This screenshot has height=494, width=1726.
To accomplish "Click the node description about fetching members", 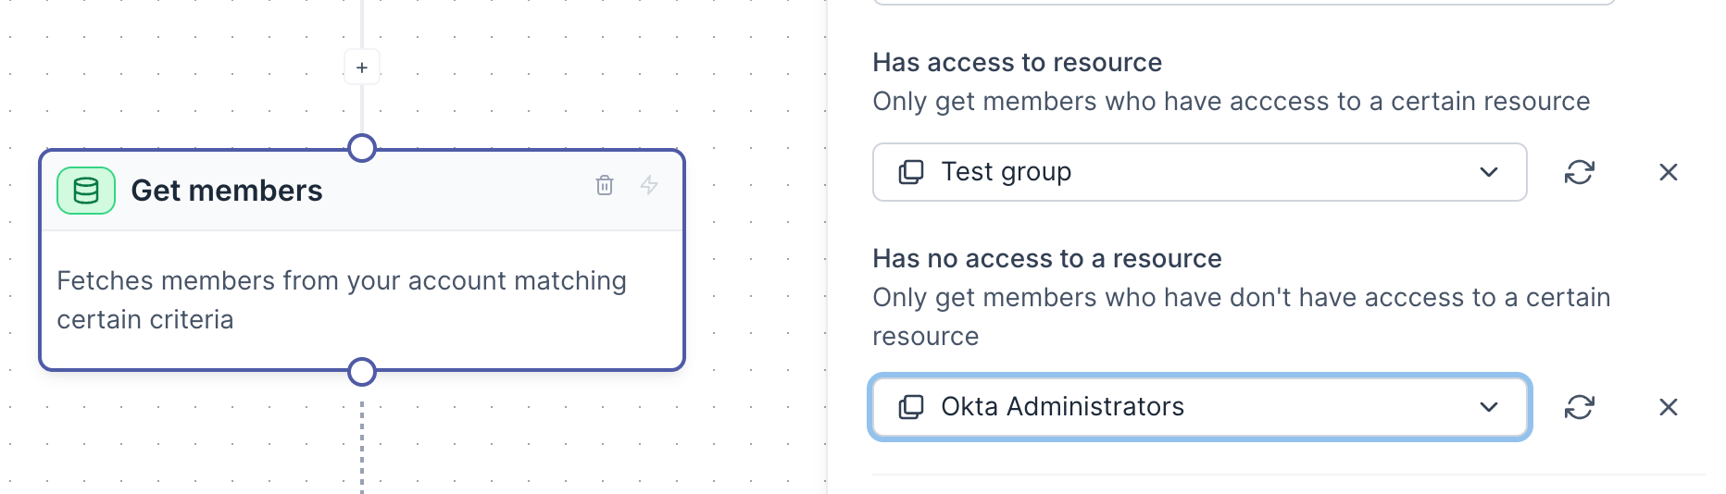I will click(x=341, y=300).
